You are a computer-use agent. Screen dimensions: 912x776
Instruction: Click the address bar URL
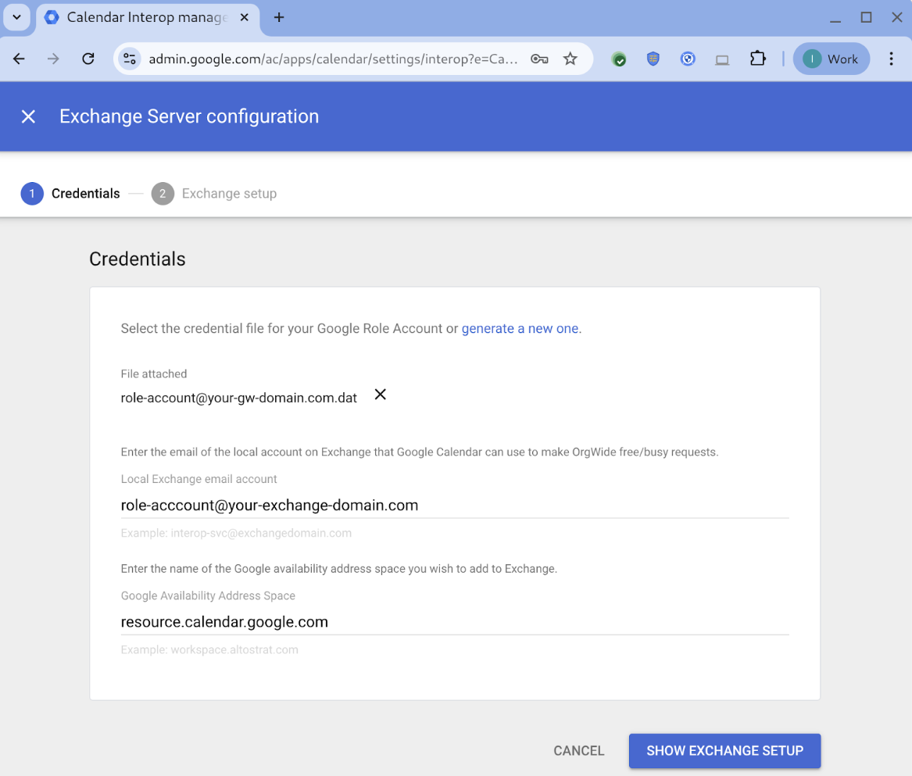point(333,59)
